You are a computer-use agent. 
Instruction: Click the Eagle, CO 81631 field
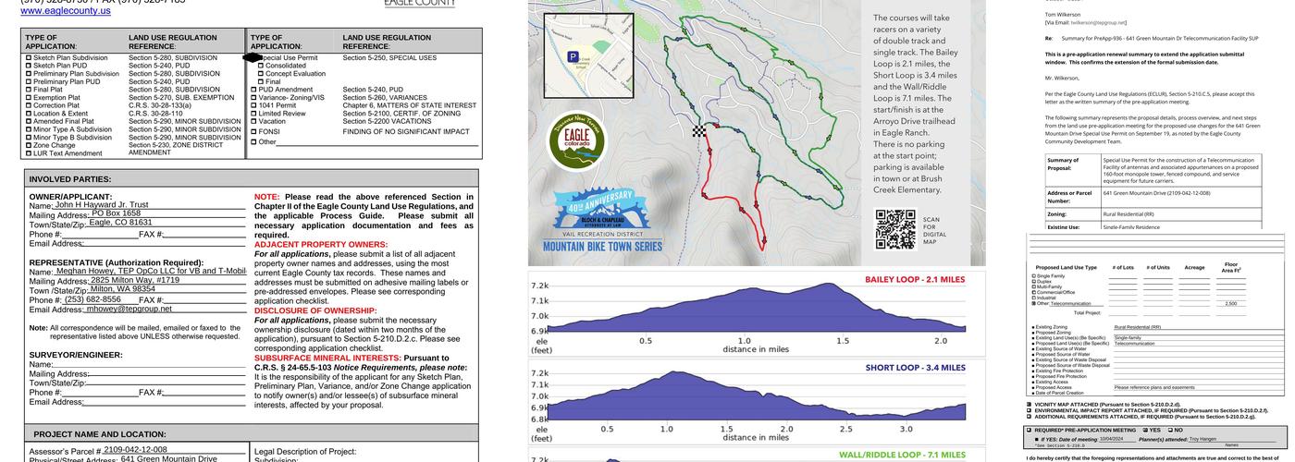click(x=166, y=224)
